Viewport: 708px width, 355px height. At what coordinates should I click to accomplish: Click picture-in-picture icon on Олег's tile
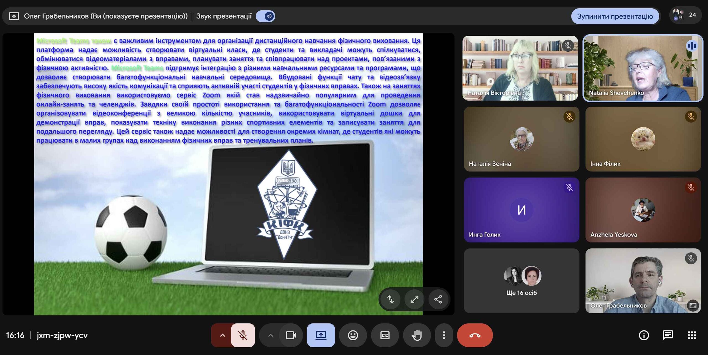click(x=693, y=306)
